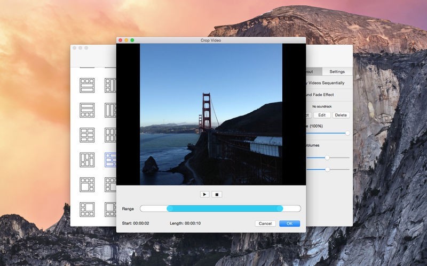
Task: Confirm the crop with OK
Action: click(289, 223)
